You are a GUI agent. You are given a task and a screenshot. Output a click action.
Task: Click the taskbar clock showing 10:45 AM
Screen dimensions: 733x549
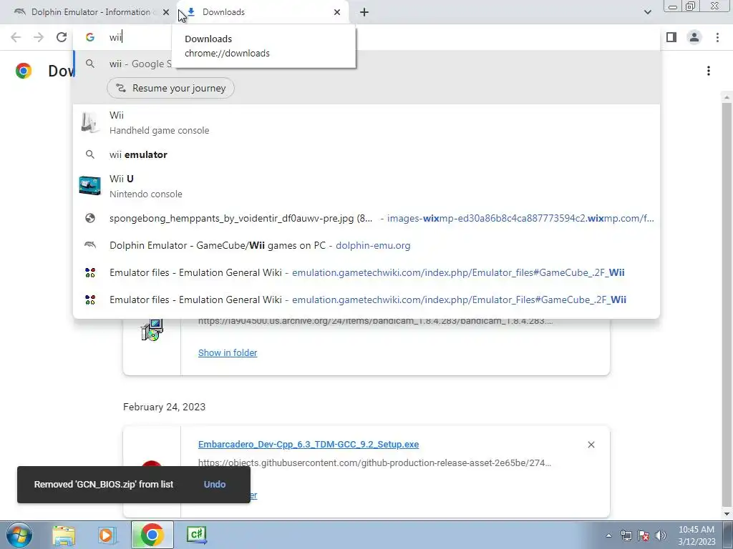point(696,535)
